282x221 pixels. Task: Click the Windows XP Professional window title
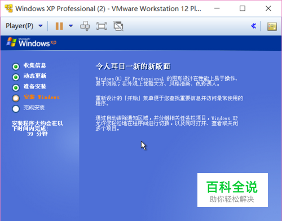click(x=108, y=8)
